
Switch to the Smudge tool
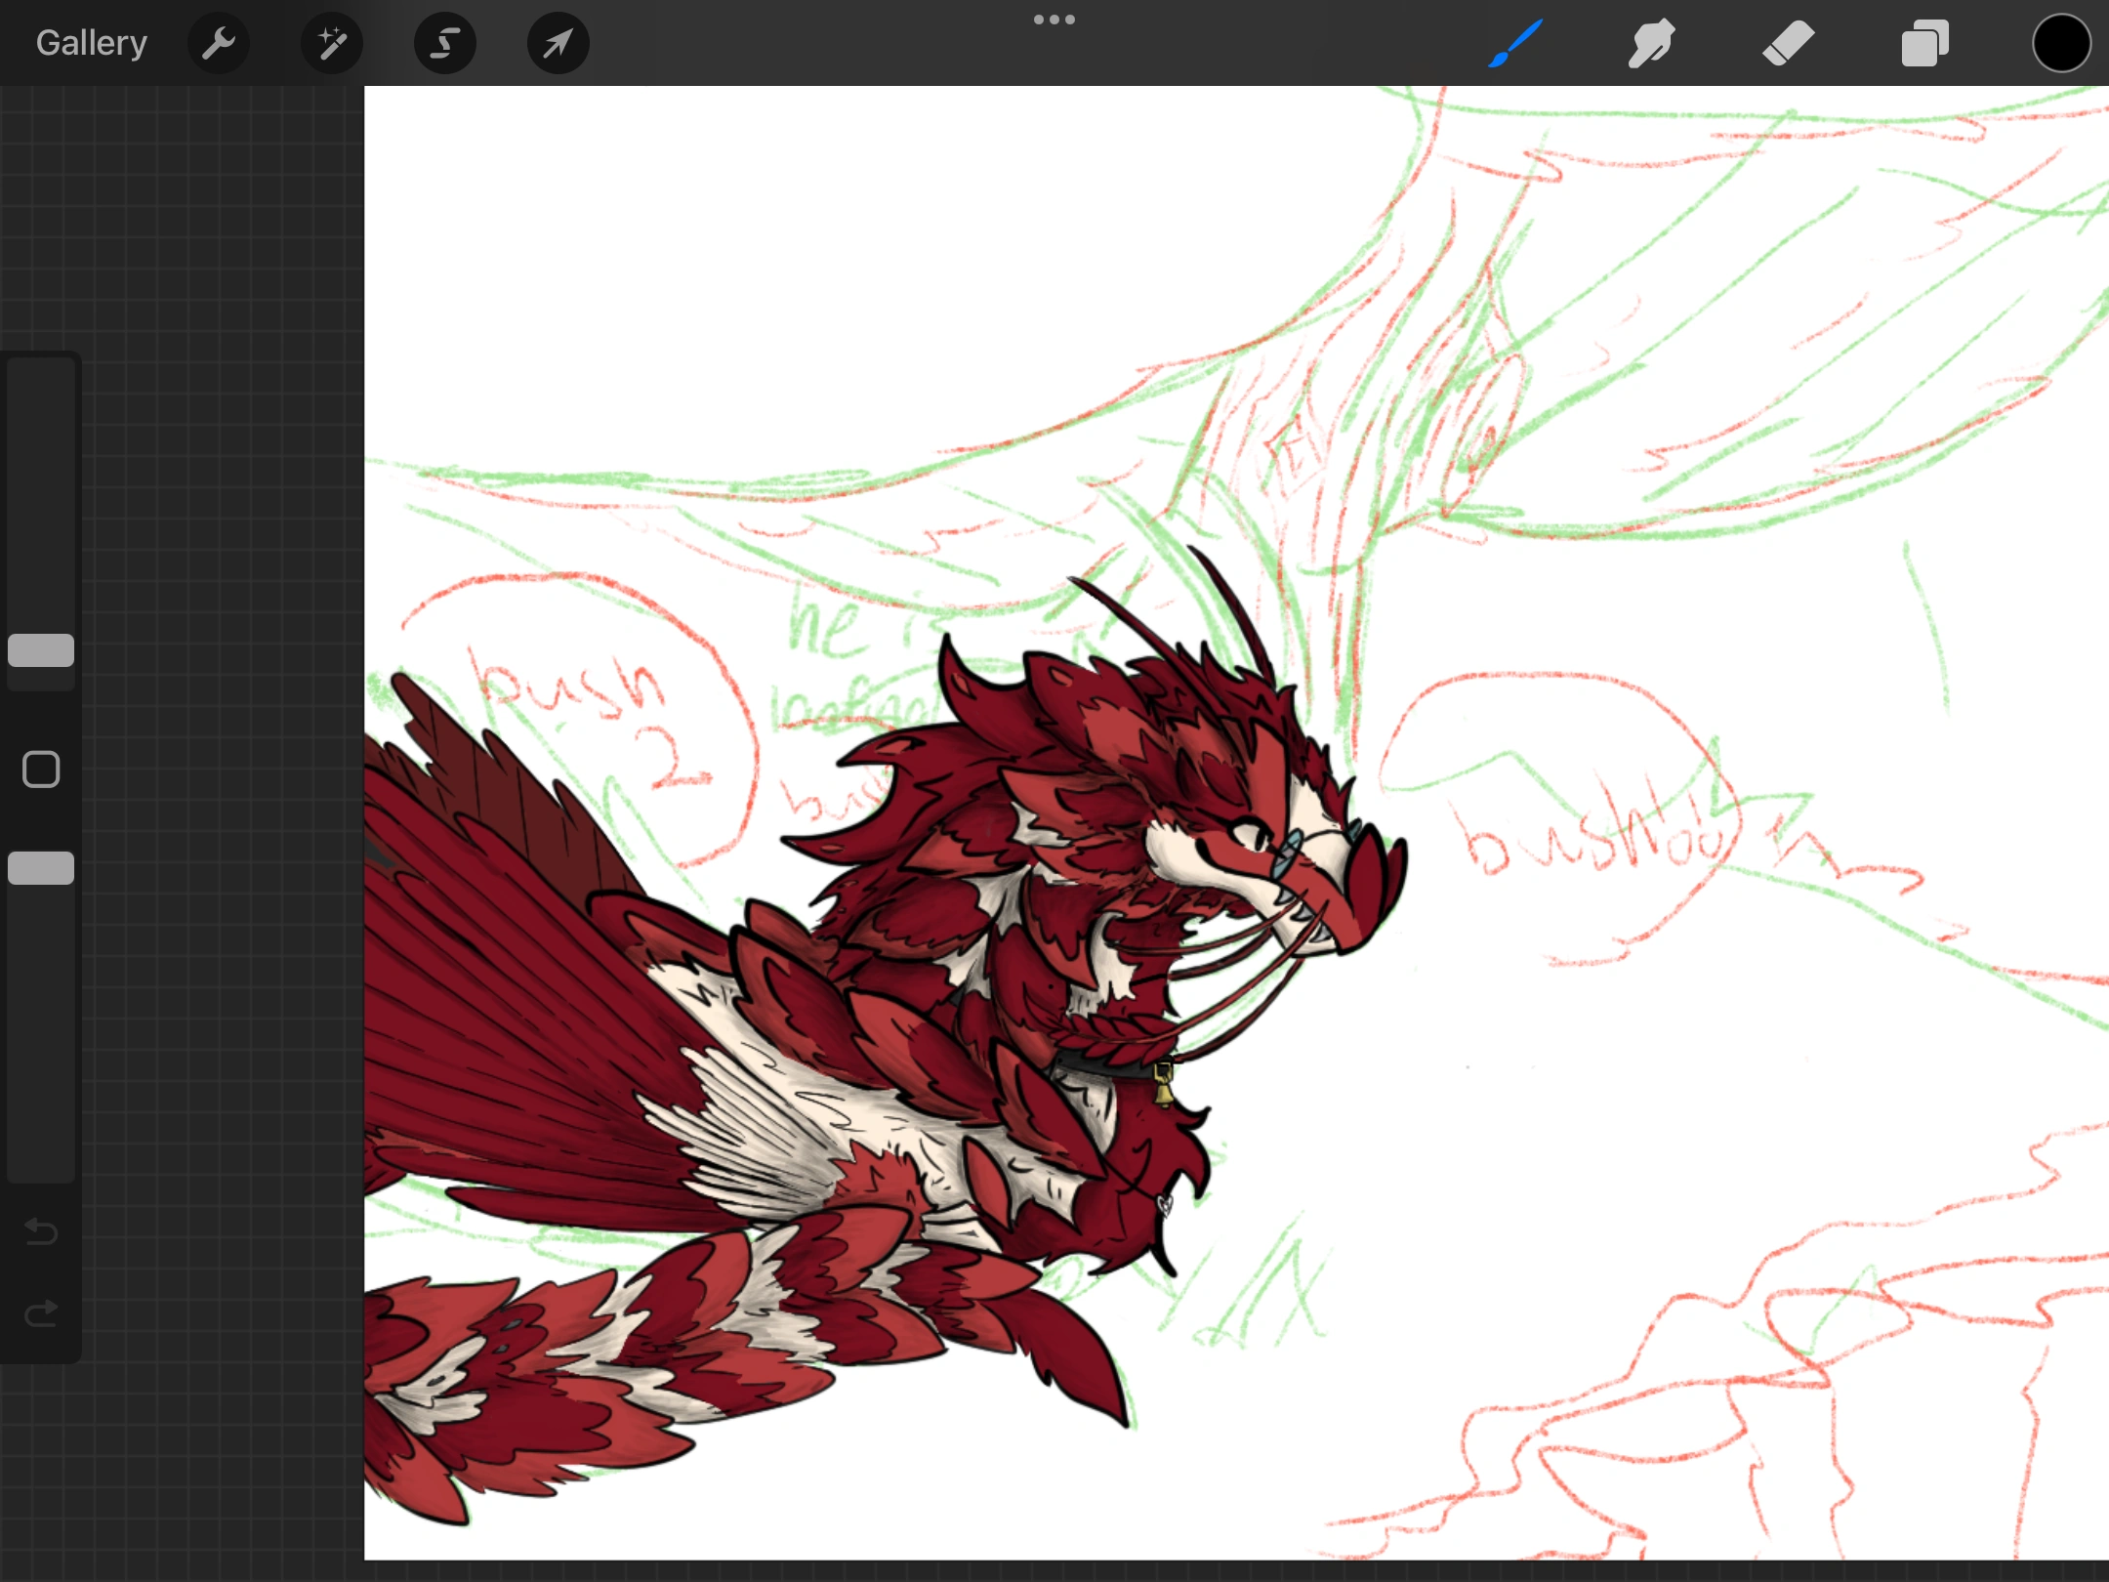tap(1651, 42)
